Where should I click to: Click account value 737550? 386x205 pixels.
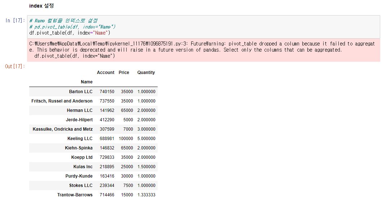pos(107,101)
